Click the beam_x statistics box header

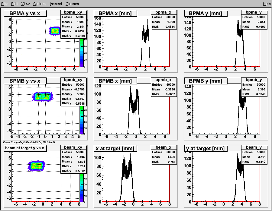click(164, 147)
